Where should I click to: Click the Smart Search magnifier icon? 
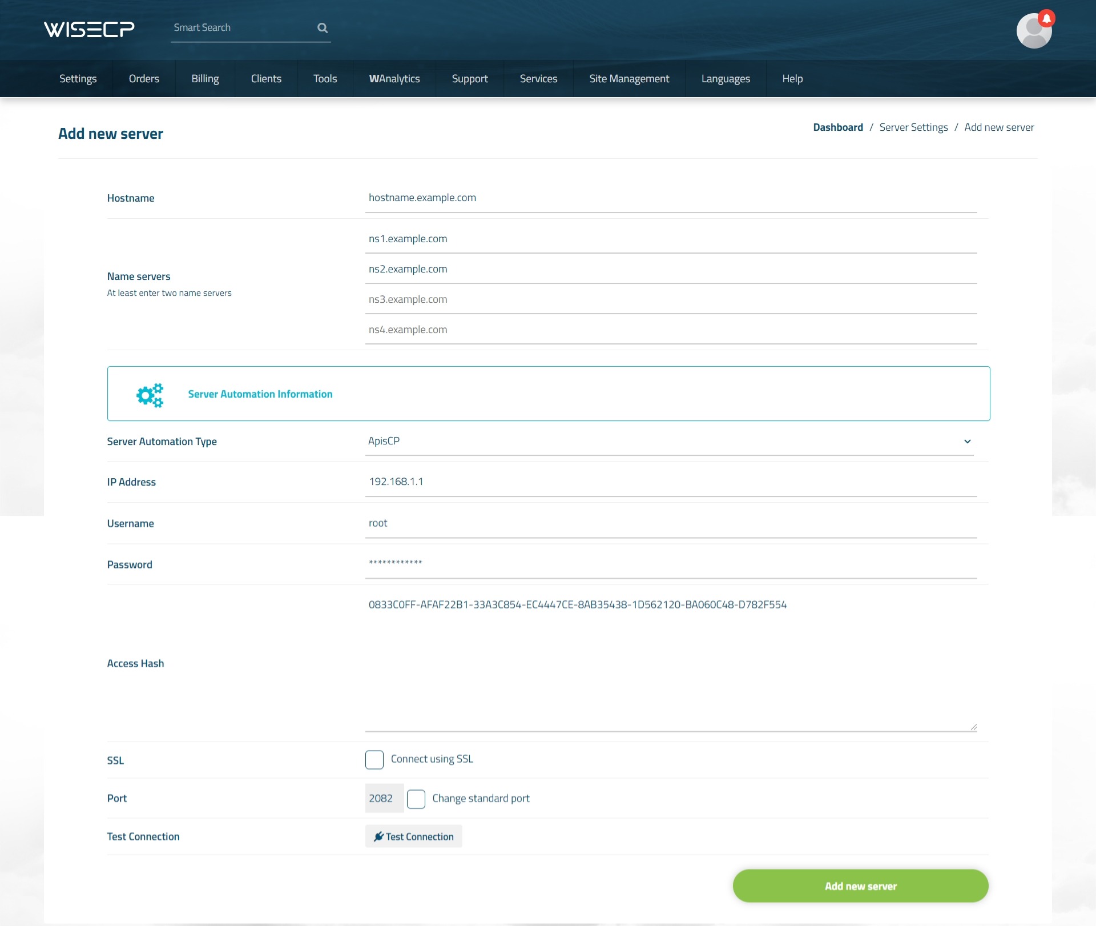tap(323, 27)
